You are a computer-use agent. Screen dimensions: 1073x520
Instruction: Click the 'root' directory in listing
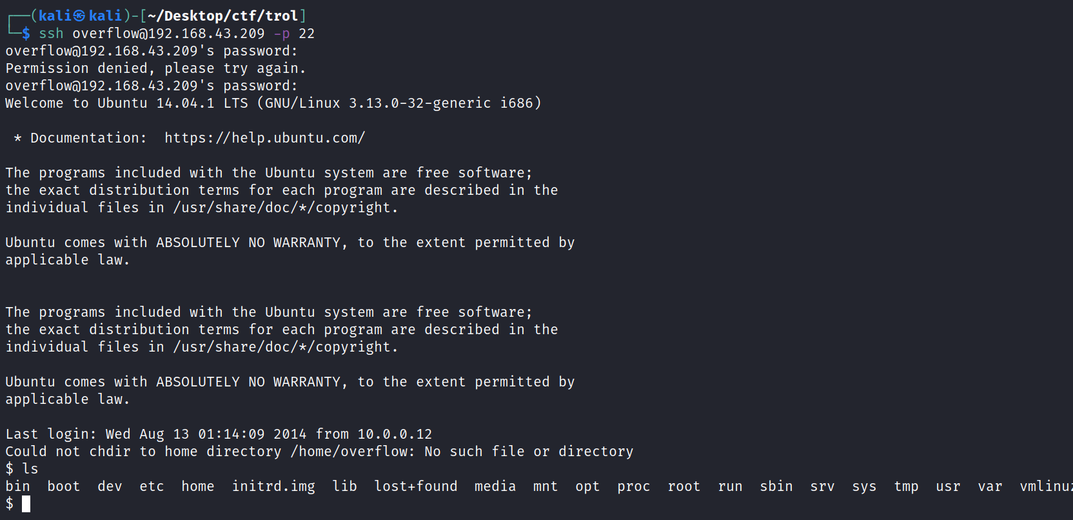[x=684, y=486]
